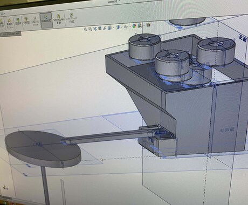Click the save icon in quick access bar
Viewport: 248px width, 205px height.
coord(2,13)
